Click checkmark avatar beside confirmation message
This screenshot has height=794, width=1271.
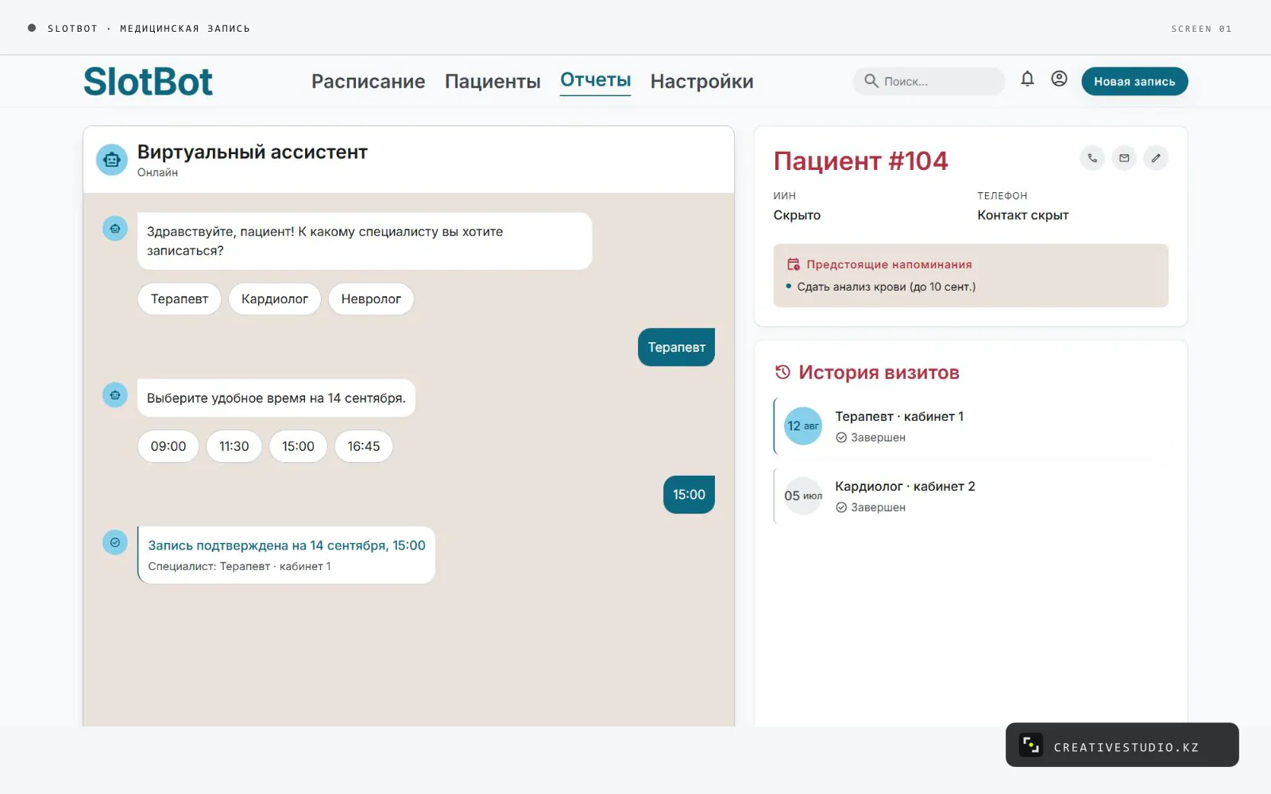pyautogui.click(x=115, y=542)
